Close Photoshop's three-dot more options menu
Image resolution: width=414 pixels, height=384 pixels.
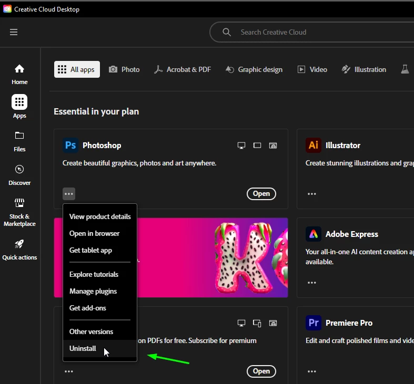click(69, 194)
